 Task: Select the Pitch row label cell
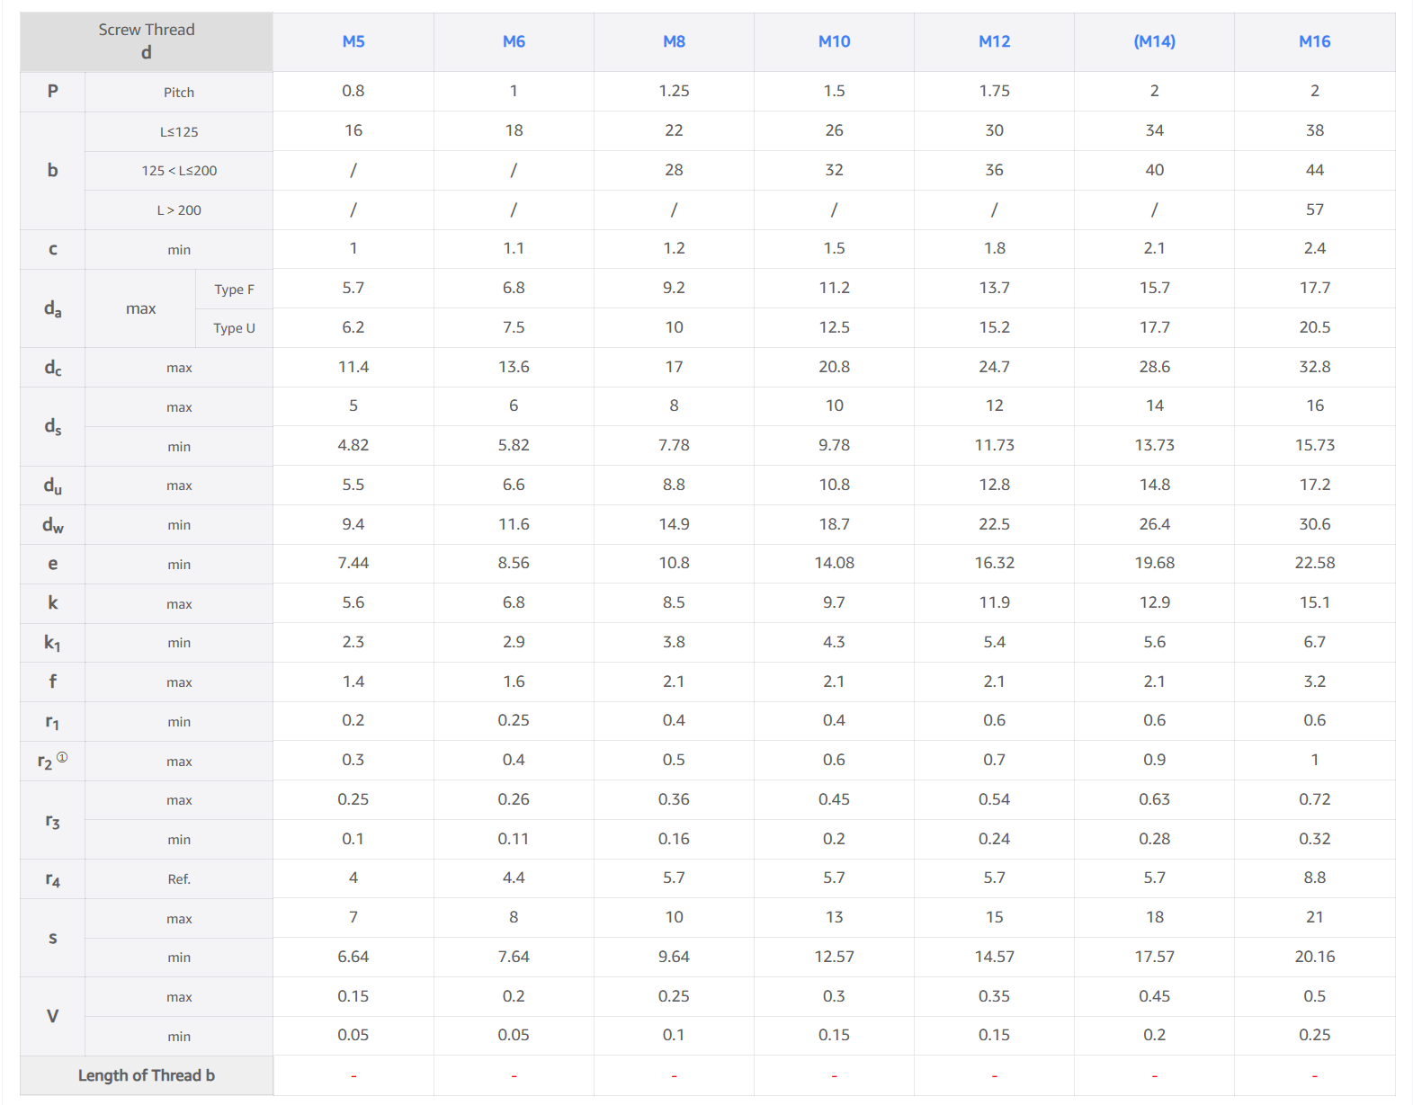click(x=178, y=92)
